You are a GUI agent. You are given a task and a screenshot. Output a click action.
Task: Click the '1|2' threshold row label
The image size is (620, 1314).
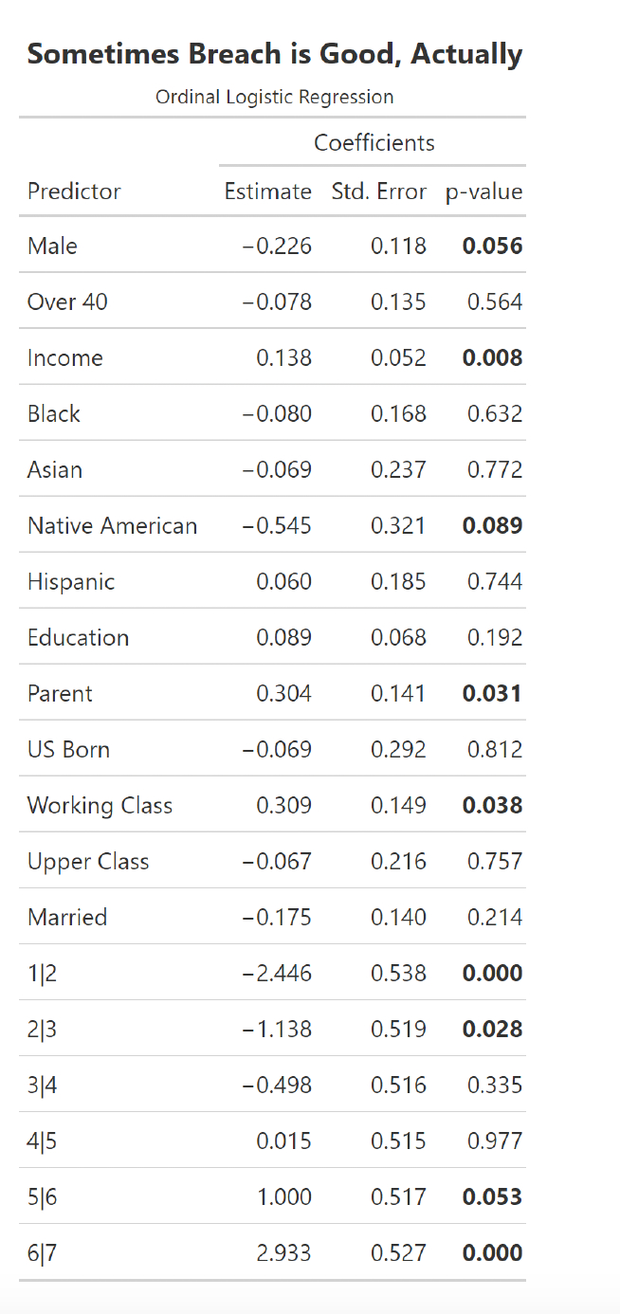[43, 974]
